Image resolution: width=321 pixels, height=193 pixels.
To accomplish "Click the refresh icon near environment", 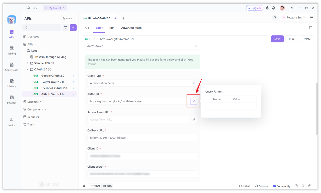I will (275, 18).
